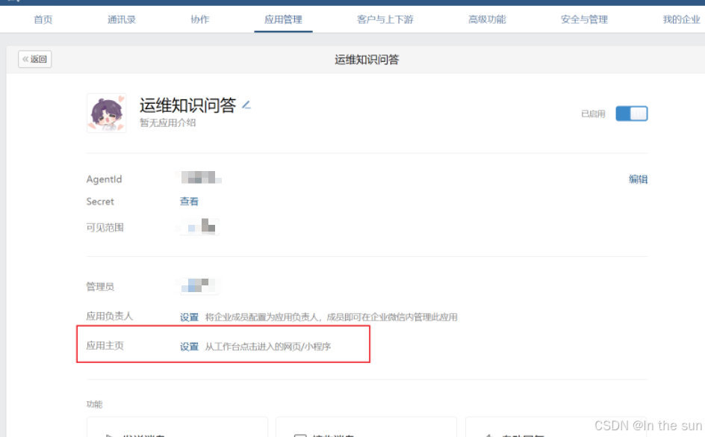Click 设置 for 应用主页

(189, 346)
